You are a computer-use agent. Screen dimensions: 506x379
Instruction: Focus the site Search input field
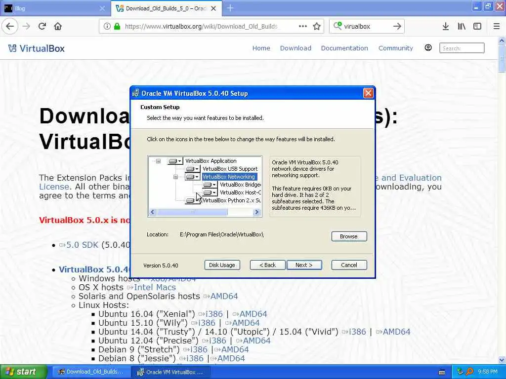[x=462, y=48]
